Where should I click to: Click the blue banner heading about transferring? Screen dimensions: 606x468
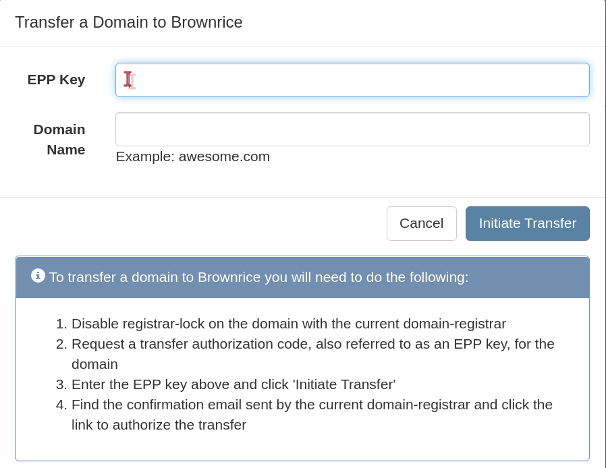[258, 277]
